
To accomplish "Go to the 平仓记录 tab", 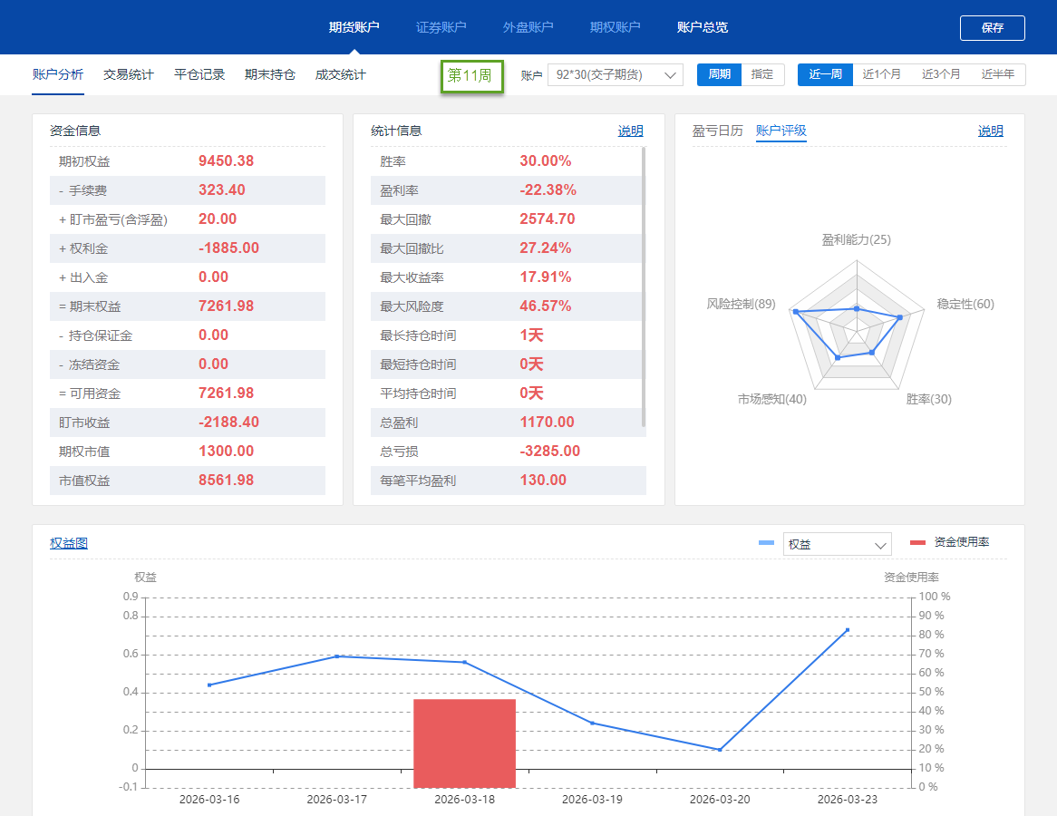I will 199,74.
